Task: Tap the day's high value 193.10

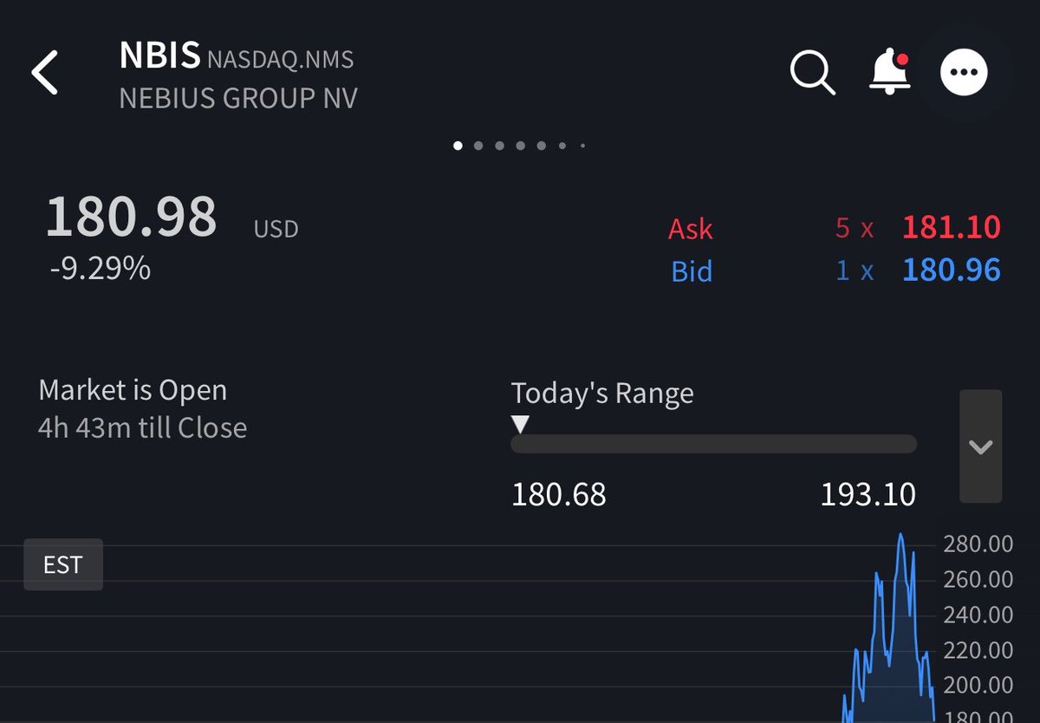Action: [868, 495]
